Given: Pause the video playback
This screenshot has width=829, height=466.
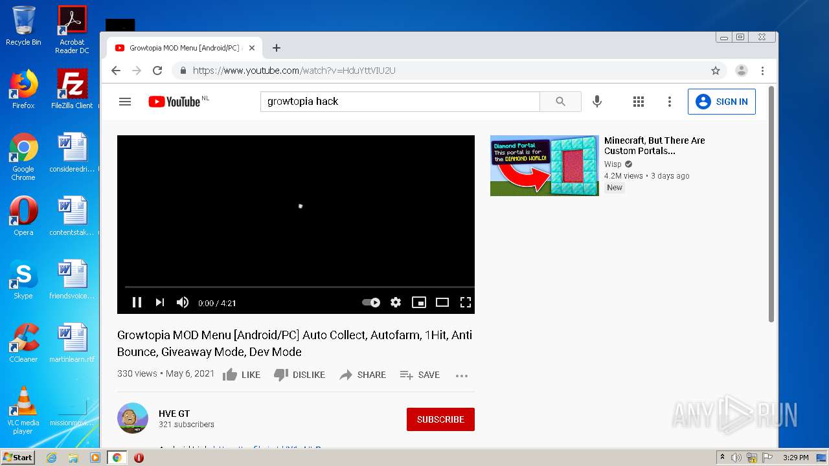Looking at the screenshot, I should (137, 302).
